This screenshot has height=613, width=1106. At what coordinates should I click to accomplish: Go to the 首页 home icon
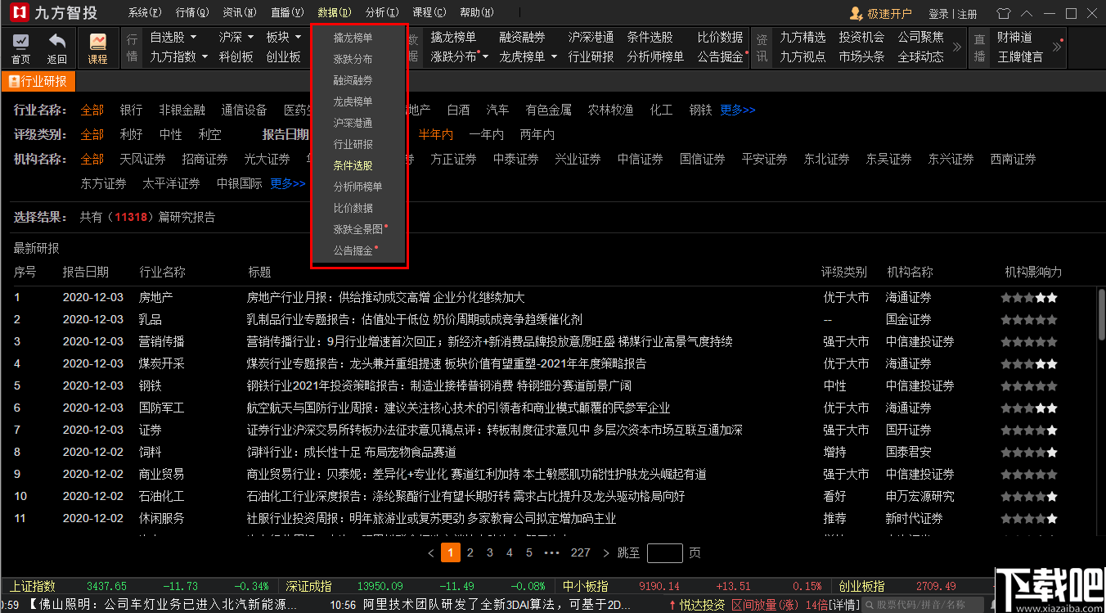pos(20,48)
